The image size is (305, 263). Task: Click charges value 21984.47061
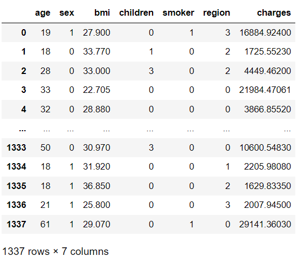click(265, 90)
